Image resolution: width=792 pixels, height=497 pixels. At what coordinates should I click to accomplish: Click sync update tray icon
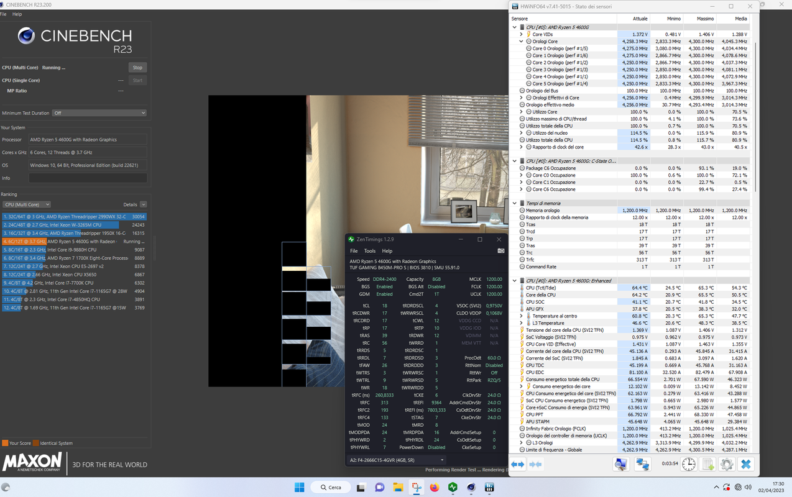727,487
